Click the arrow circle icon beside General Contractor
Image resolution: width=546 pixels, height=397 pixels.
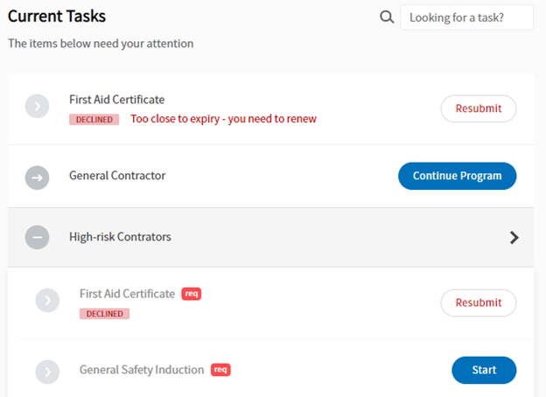tap(37, 178)
